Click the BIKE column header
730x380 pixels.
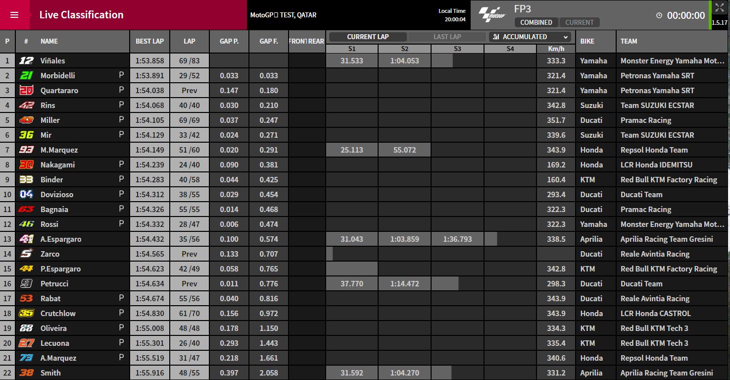point(596,41)
